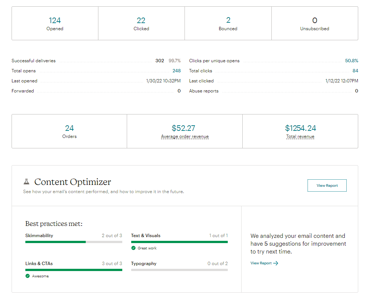Select the Unsubscribed stat card
This screenshot has width=375, height=299.
(315, 23)
